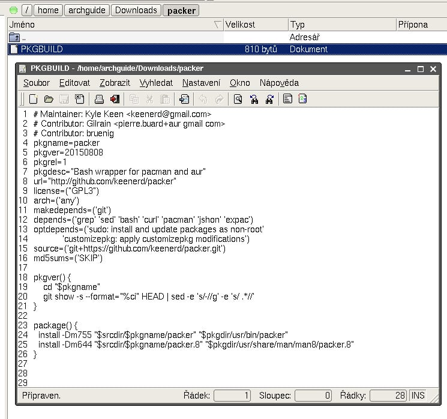447x419 pixels.
Task: Select the '..' parent directory row
Action: (x=227, y=37)
